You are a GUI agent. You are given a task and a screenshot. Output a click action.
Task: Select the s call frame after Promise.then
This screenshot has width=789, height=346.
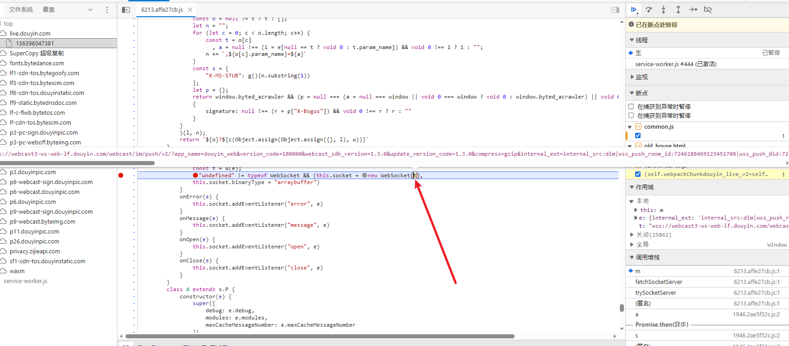708,335
